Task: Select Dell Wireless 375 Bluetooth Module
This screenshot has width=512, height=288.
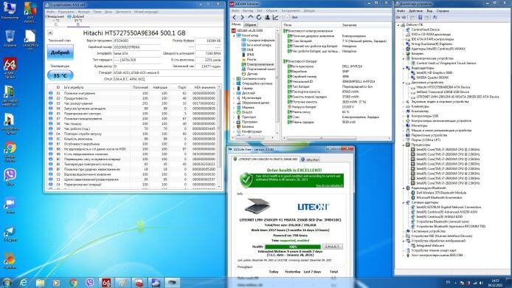Action: tap(441, 193)
